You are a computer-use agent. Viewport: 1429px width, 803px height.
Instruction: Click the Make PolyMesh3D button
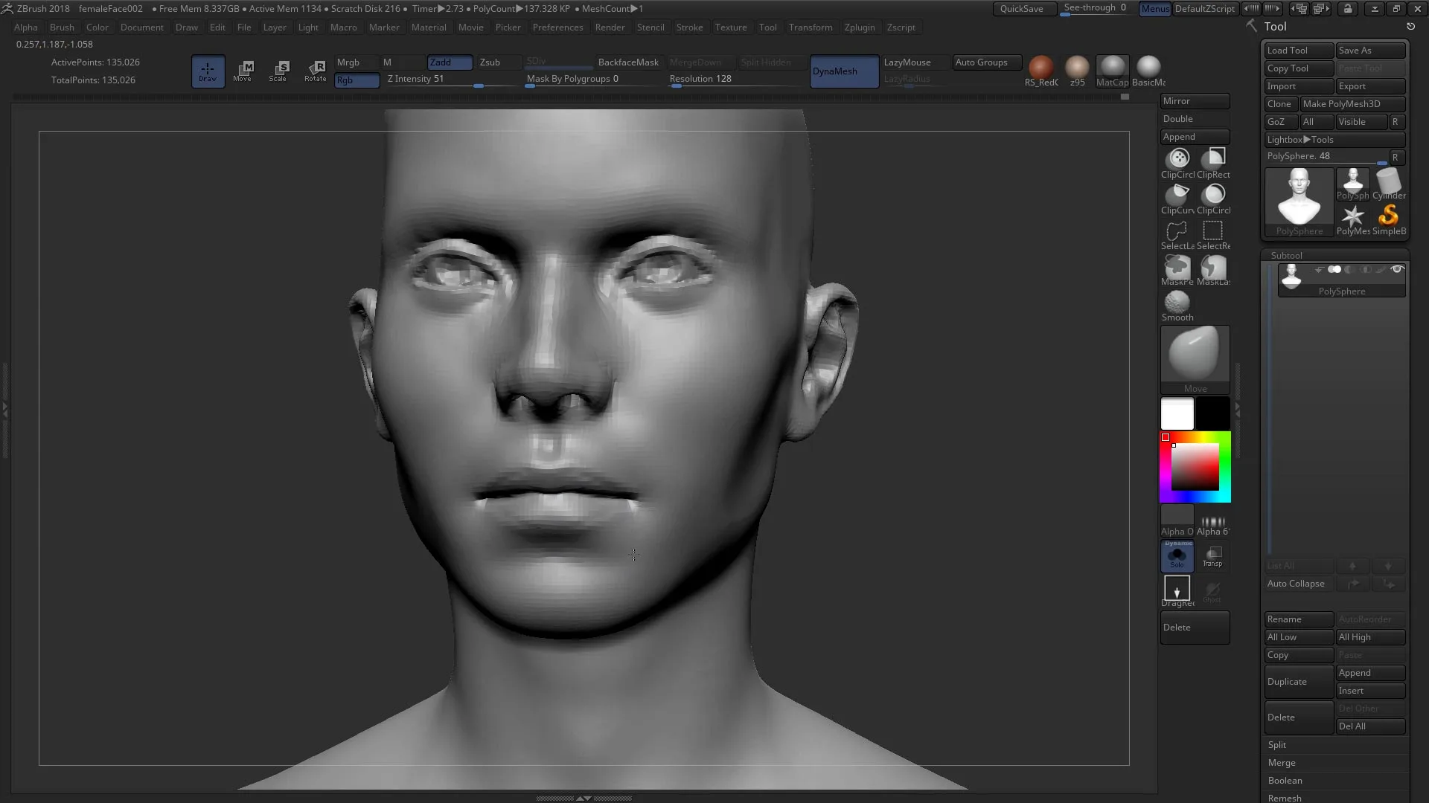1352,104
